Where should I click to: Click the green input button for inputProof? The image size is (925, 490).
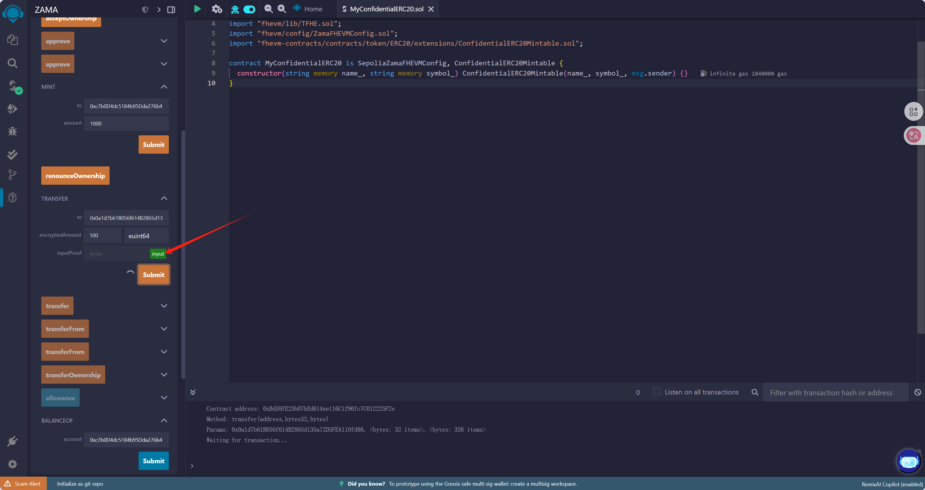pyautogui.click(x=158, y=254)
